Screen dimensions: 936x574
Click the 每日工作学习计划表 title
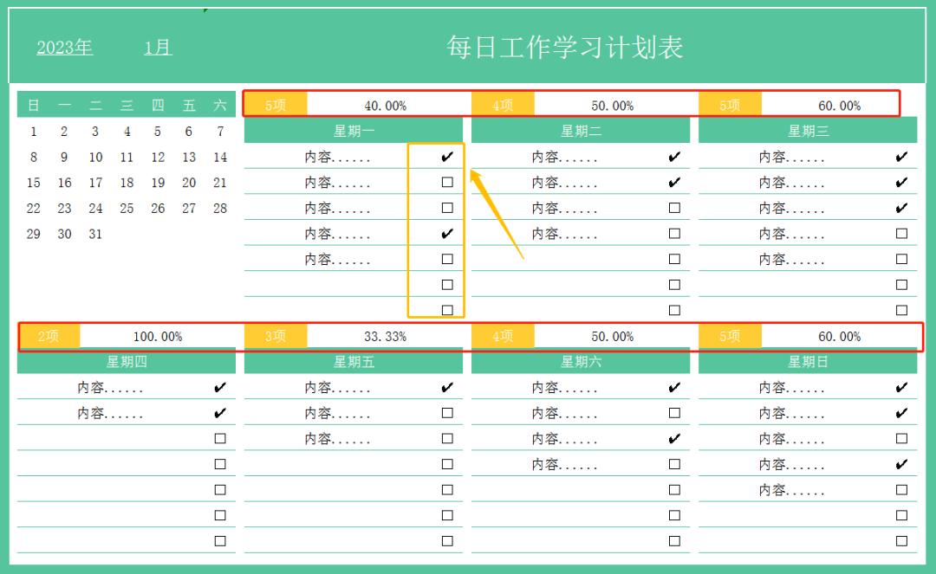(x=563, y=48)
